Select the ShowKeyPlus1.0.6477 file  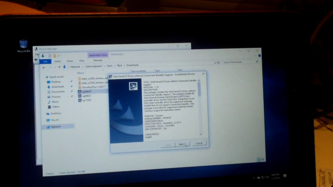tap(94, 87)
